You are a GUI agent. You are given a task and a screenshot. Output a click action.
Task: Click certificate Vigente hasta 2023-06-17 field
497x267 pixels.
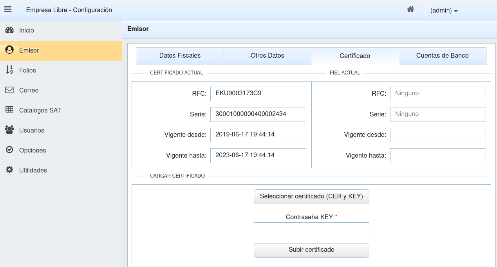point(258,155)
